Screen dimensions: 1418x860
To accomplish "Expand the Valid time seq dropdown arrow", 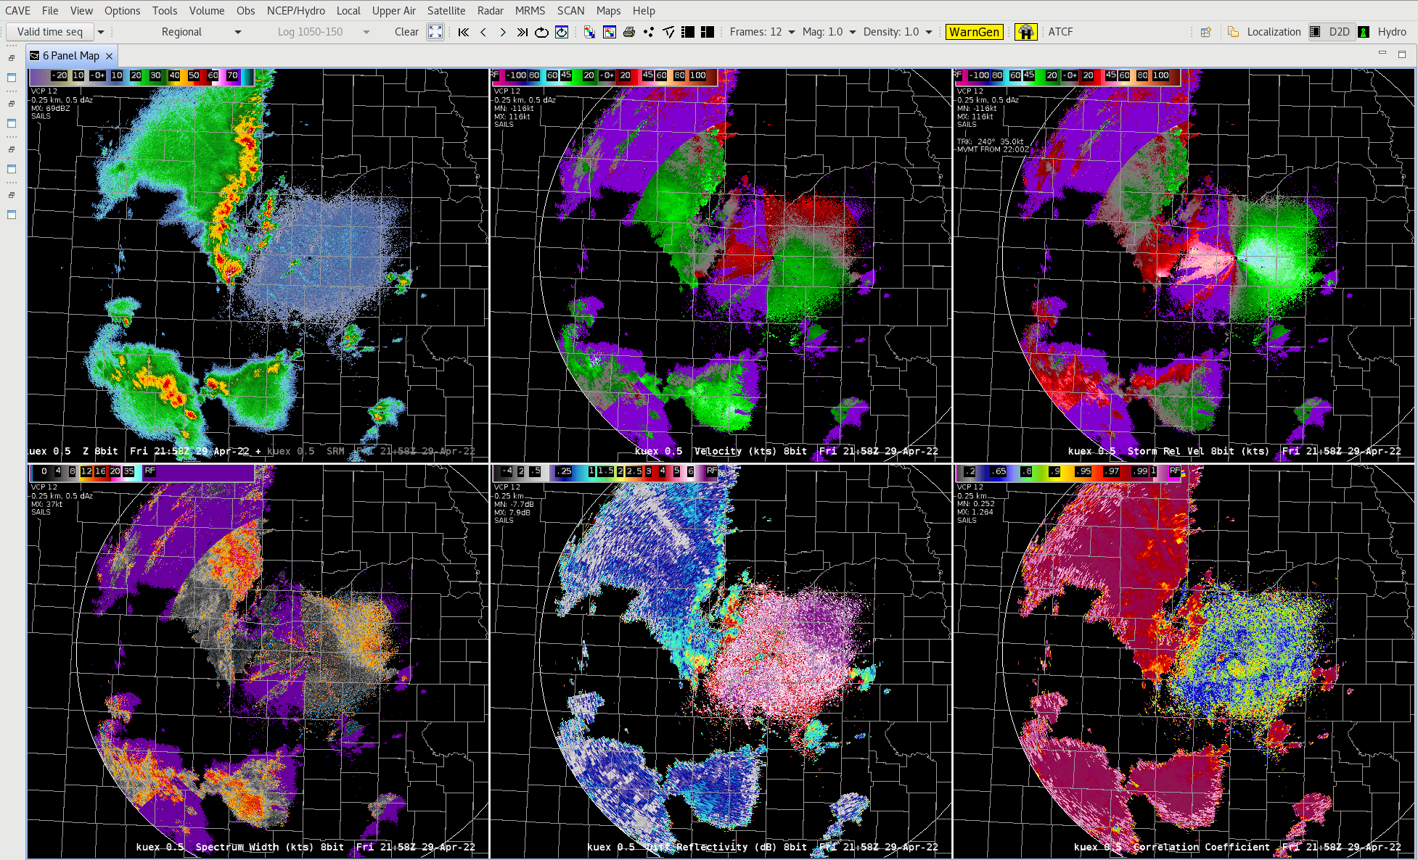I will point(101,32).
